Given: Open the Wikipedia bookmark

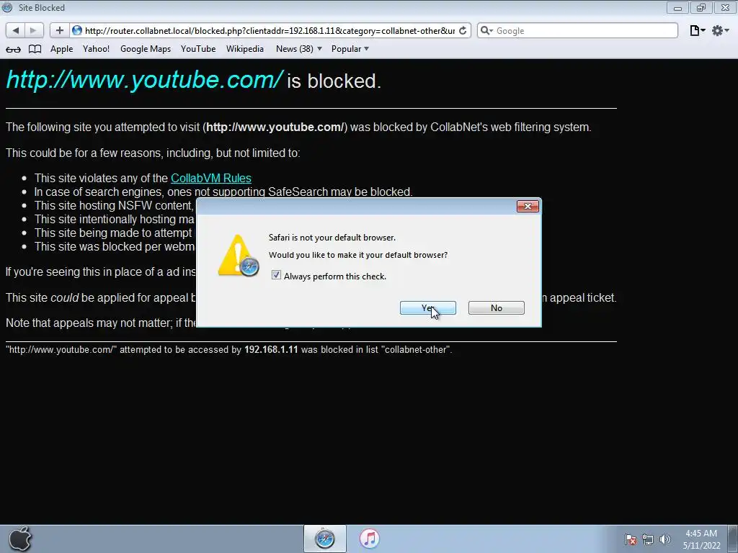Looking at the screenshot, I should click(245, 49).
